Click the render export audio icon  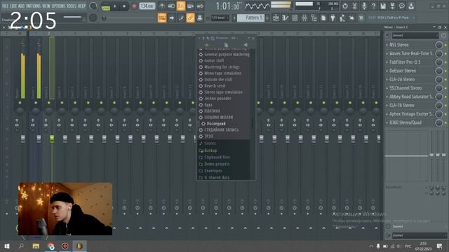coord(392,6)
